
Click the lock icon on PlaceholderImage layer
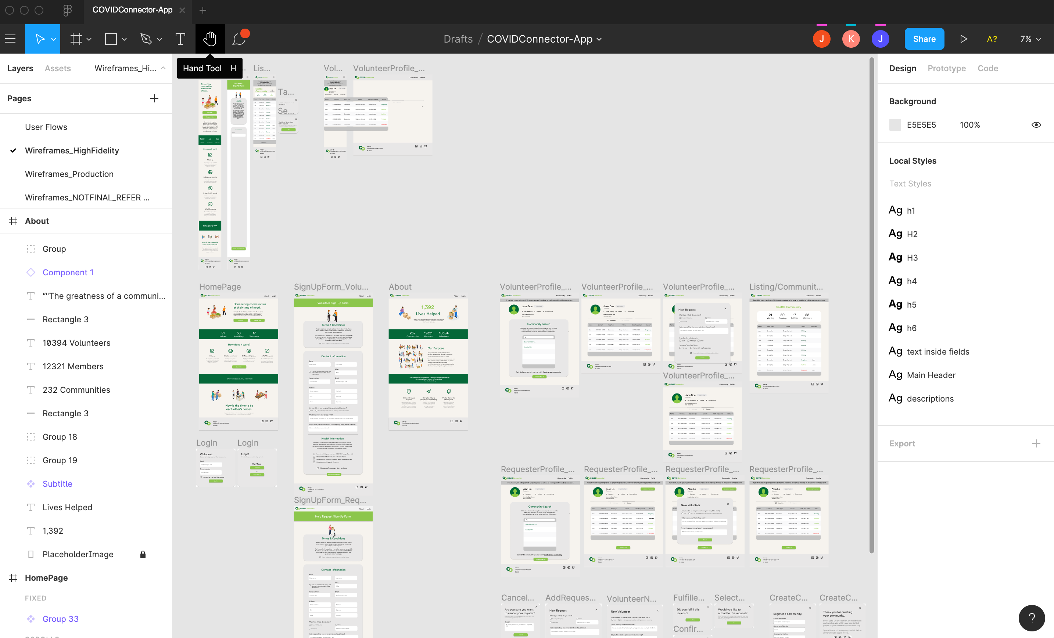click(143, 554)
